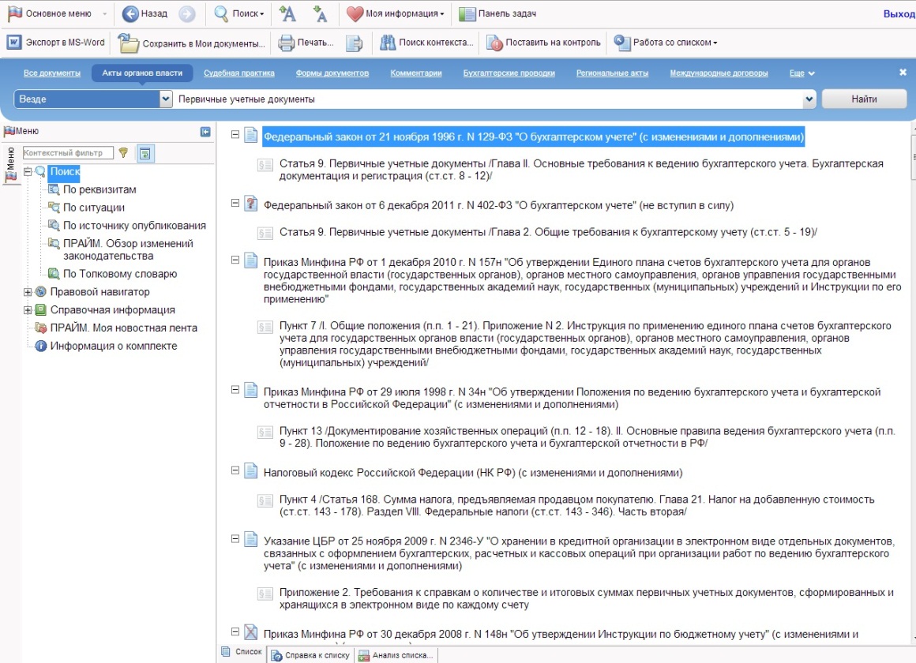Open Статья 9 under law 129-ФЗ

[x=581, y=170]
